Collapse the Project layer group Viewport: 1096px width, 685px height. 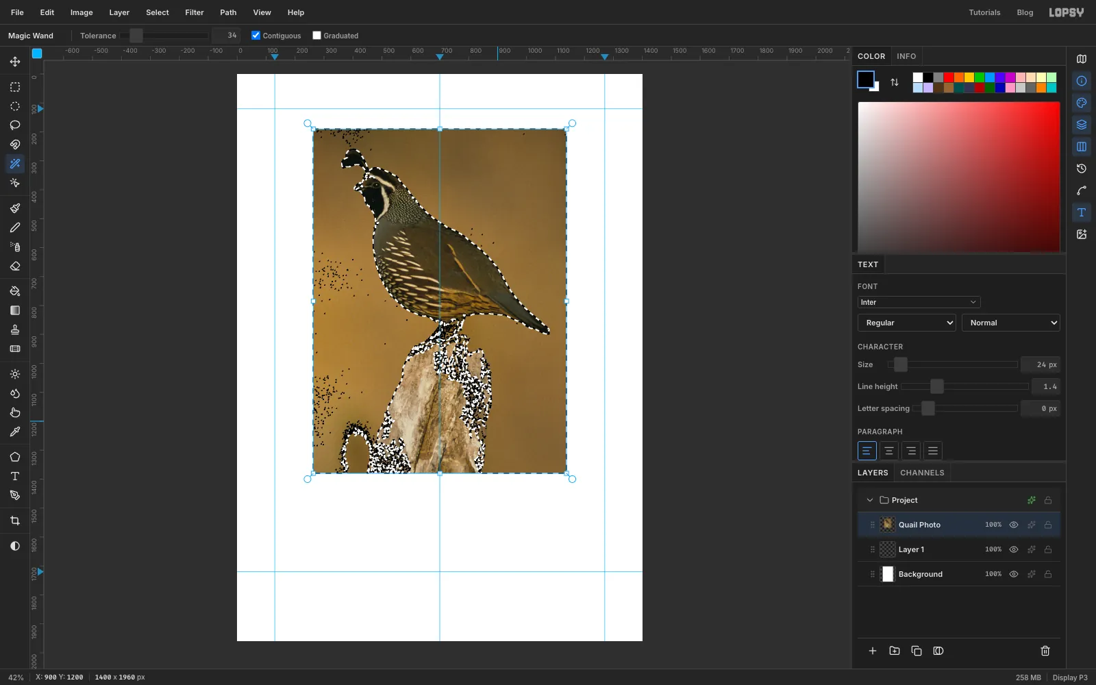point(870,500)
